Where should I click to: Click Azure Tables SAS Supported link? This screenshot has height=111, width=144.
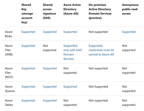coord(50,100)
